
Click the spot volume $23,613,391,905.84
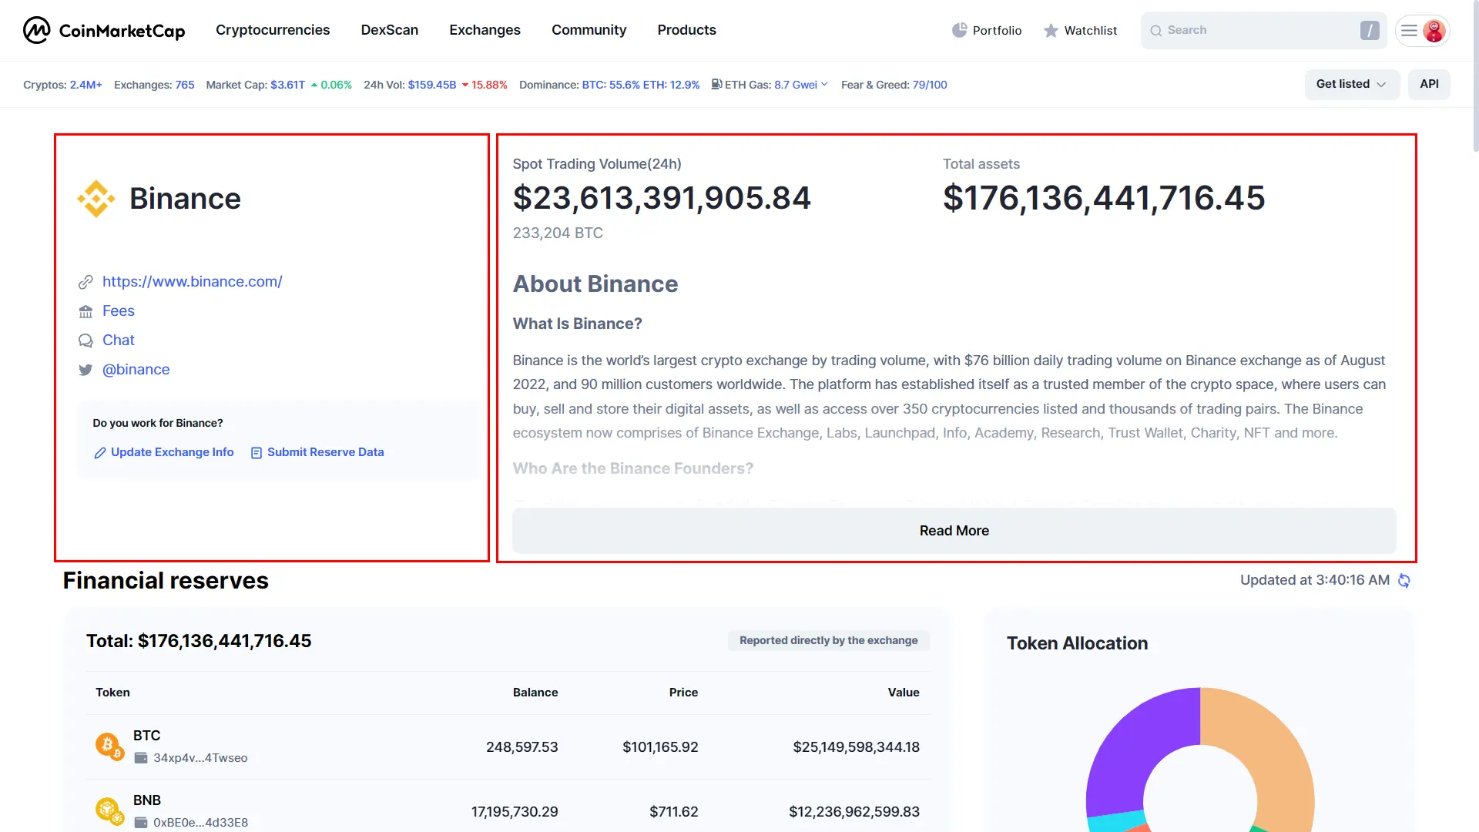(662, 198)
